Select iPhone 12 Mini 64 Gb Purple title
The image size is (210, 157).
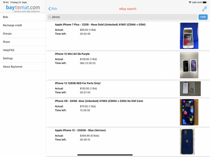(72, 54)
